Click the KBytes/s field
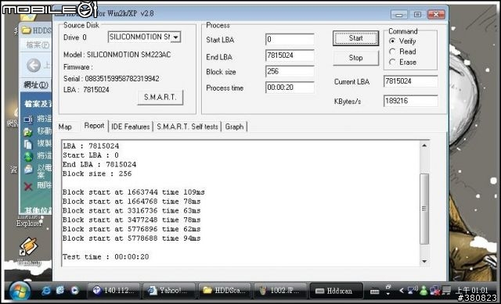The height and width of the screenshot is (304, 501). pyautogui.click(x=410, y=101)
